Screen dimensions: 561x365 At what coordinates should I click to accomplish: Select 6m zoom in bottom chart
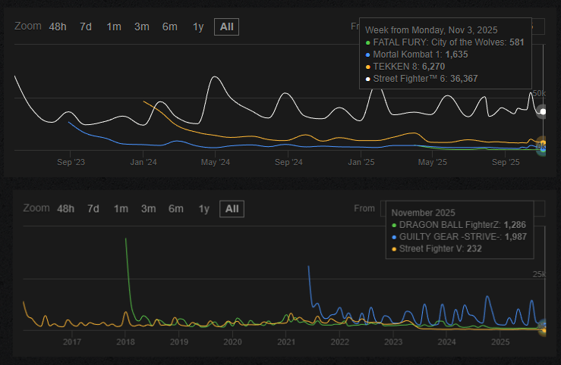[x=175, y=209]
